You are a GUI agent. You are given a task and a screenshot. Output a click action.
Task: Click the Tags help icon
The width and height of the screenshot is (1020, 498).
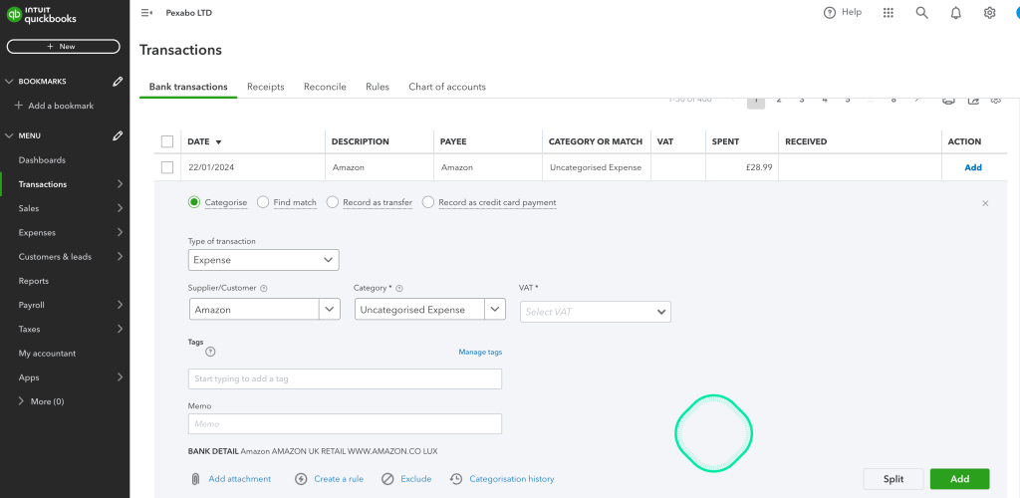[210, 352]
